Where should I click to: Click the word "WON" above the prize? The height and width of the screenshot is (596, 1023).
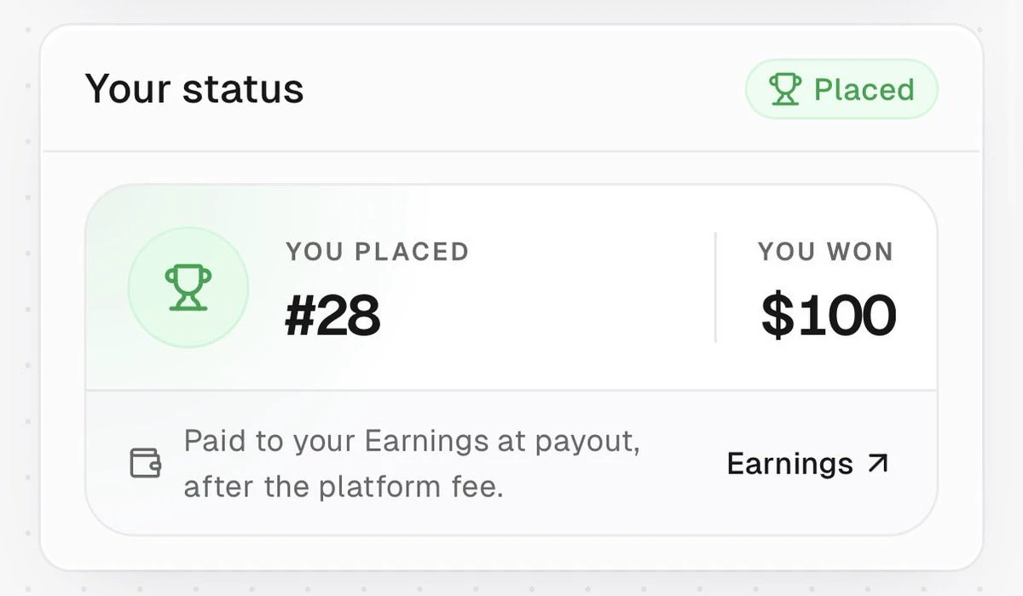[x=858, y=252]
